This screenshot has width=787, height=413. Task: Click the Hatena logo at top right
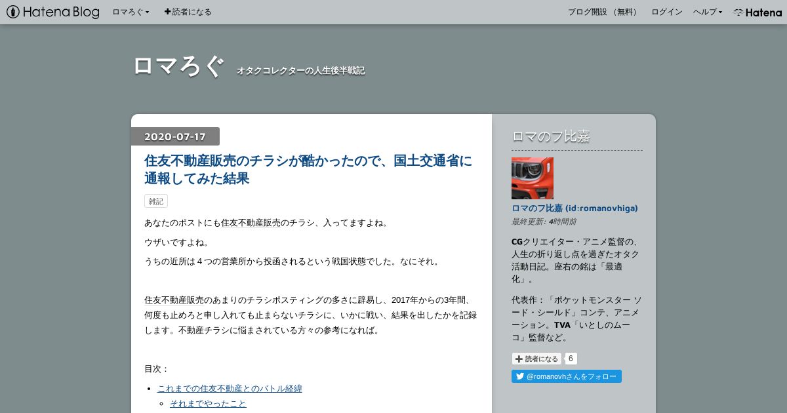pyautogui.click(x=757, y=12)
